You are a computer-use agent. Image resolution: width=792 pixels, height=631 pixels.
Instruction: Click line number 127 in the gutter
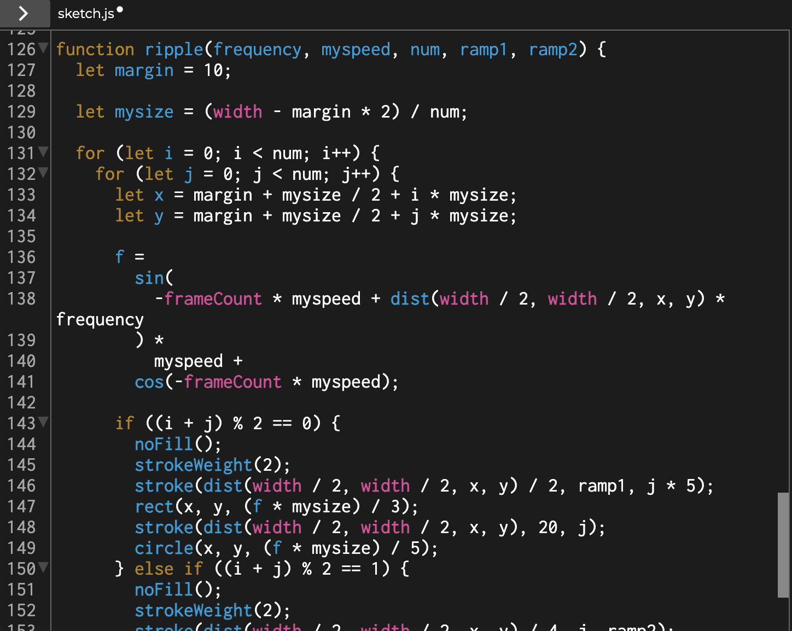click(22, 70)
